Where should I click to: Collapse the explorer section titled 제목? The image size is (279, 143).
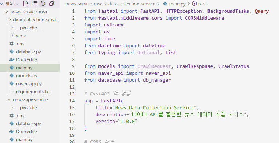(2, 4)
